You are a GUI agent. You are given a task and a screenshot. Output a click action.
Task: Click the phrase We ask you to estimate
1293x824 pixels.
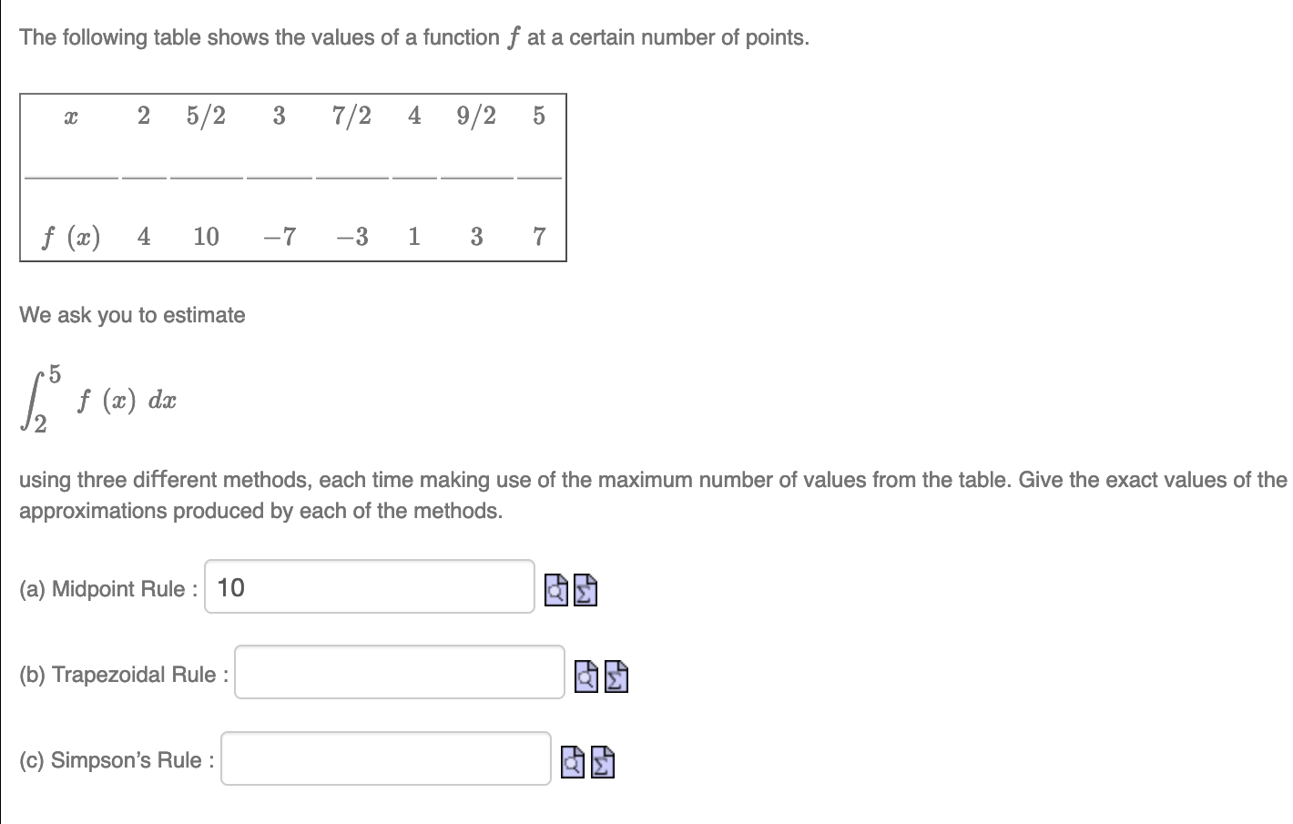131,315
